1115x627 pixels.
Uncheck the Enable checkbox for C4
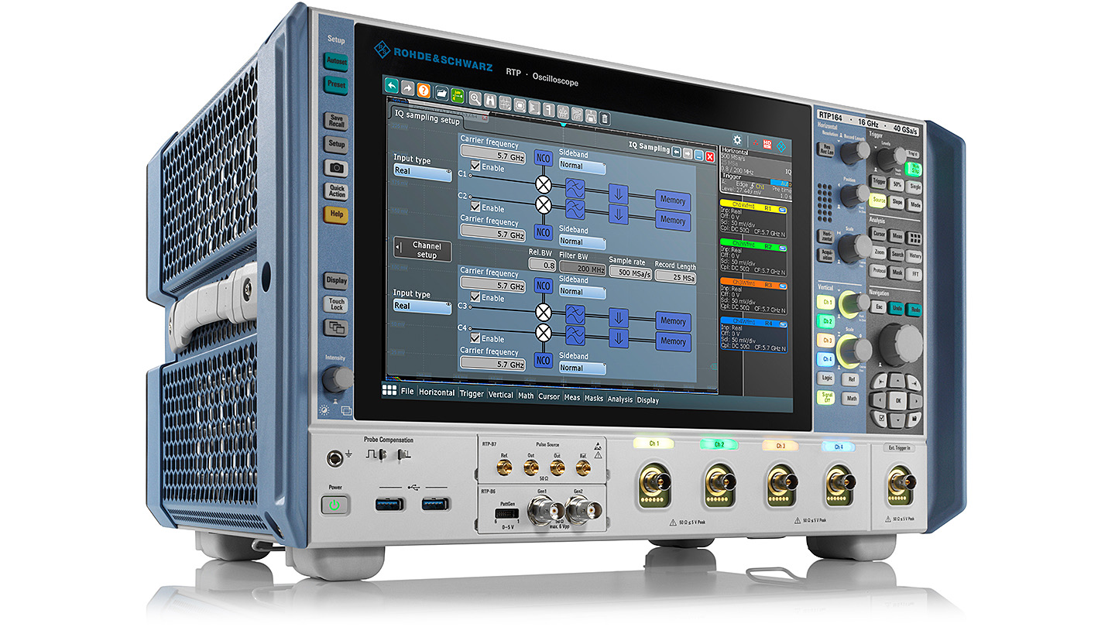tap(476, 338)
